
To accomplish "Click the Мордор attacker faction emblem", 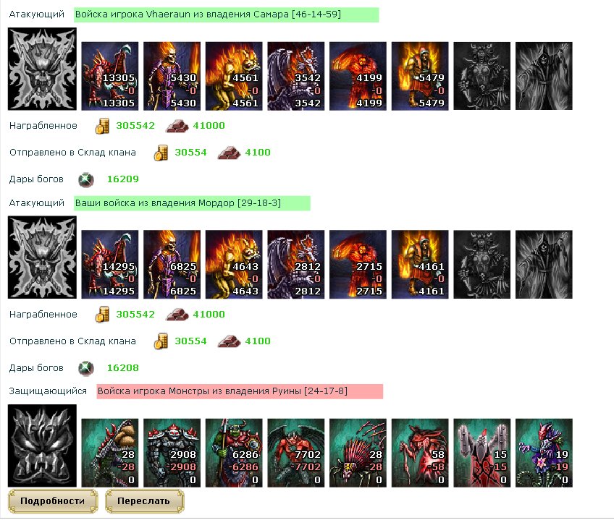I will (x=42, y=257).
